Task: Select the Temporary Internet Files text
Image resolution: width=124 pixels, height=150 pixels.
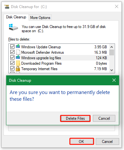Action: click(x=39, y=69)
